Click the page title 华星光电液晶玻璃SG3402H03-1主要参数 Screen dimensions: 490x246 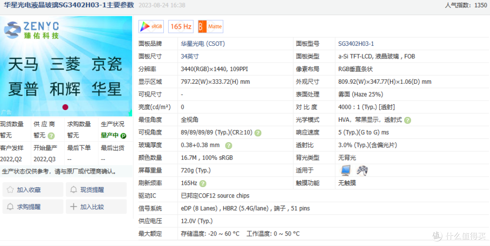69,5
